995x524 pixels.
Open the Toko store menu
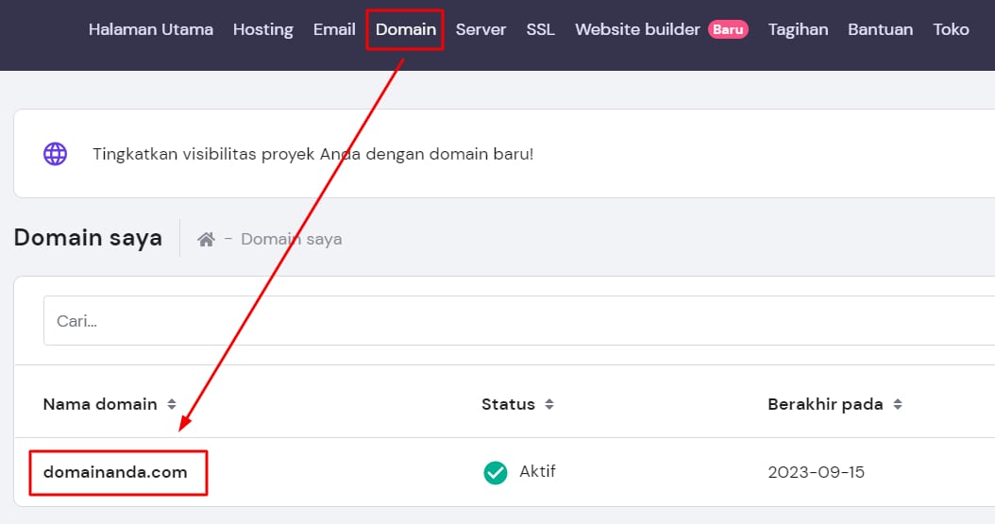coord(951,29)
